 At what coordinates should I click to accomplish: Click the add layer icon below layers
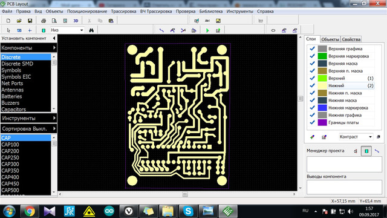[x=312, y=137]
